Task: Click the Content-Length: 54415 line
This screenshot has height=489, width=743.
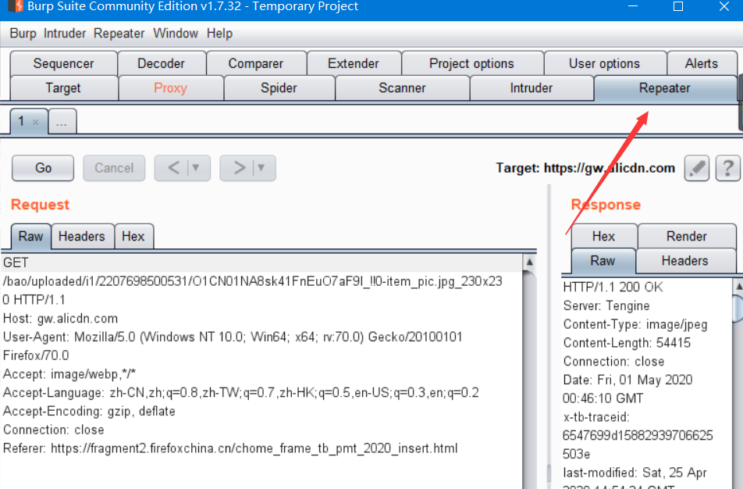Action: 627,343
